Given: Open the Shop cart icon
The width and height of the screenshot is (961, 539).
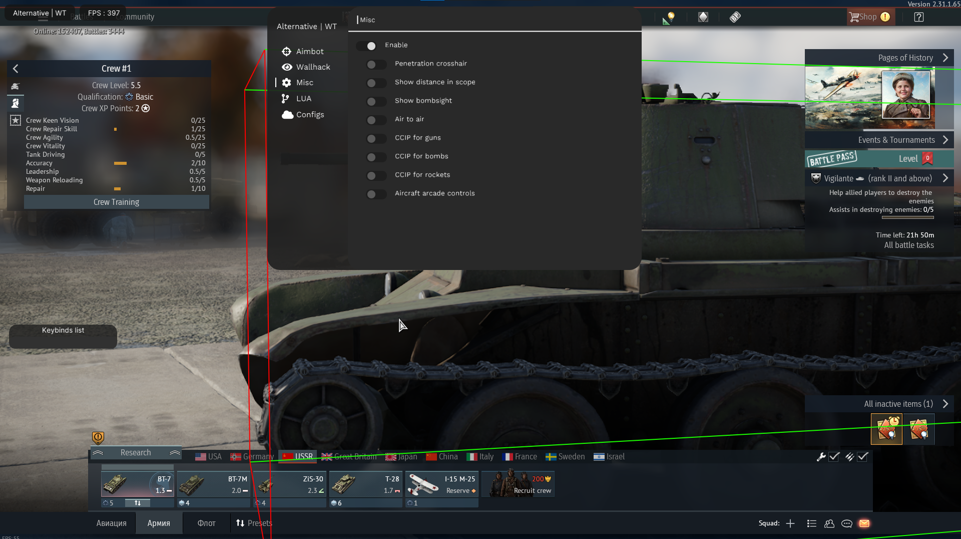Looking at the screenshot, I should click(x=854, y=17).
